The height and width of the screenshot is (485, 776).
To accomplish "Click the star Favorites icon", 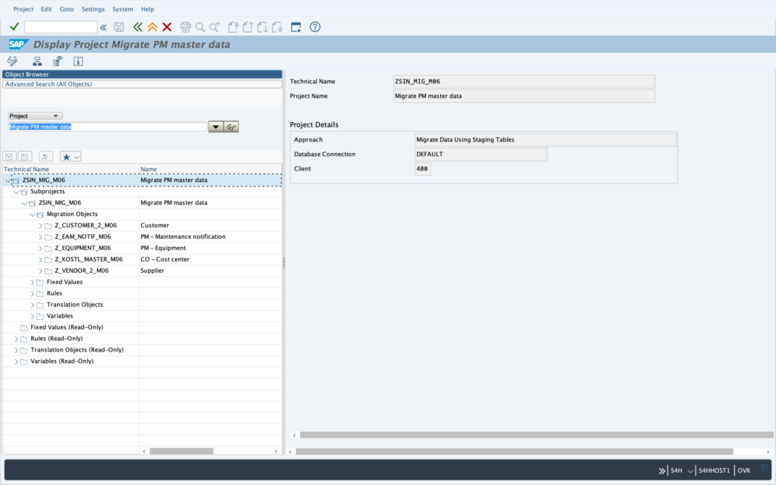I will (66, 157).
